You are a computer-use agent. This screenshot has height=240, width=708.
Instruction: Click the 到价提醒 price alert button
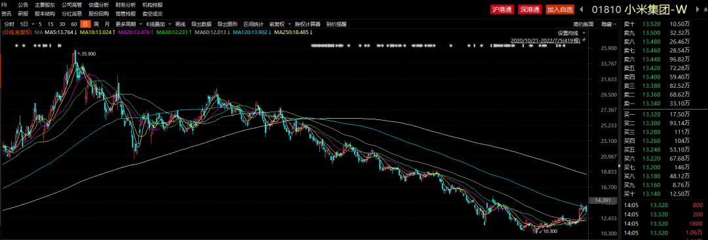pos(336,24)
